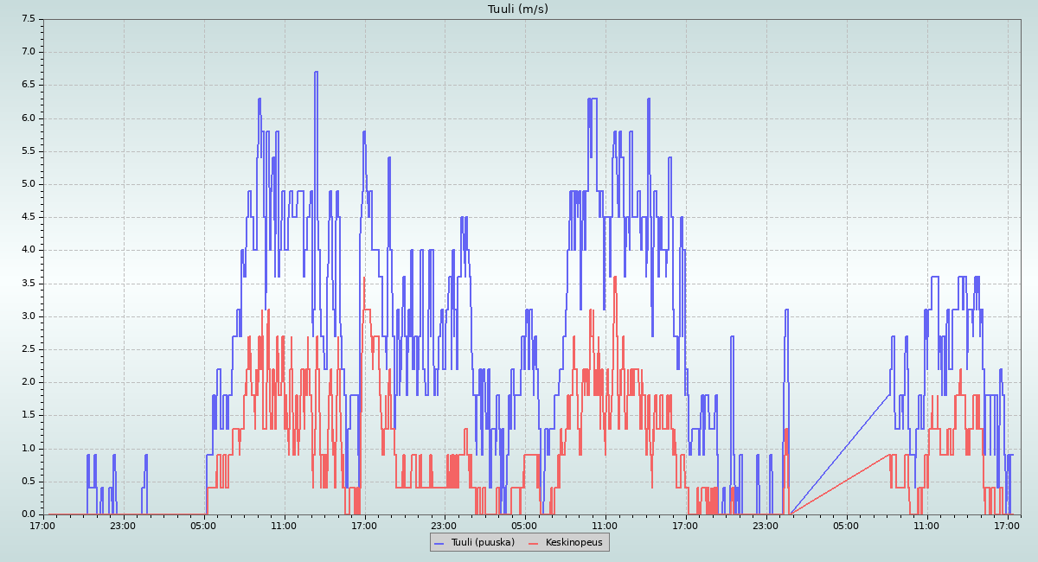The width and height of the screenshot is (1038, 562).
Task: Click the chart title Tuuli (m/s)
Action: (x=518, y=10)
